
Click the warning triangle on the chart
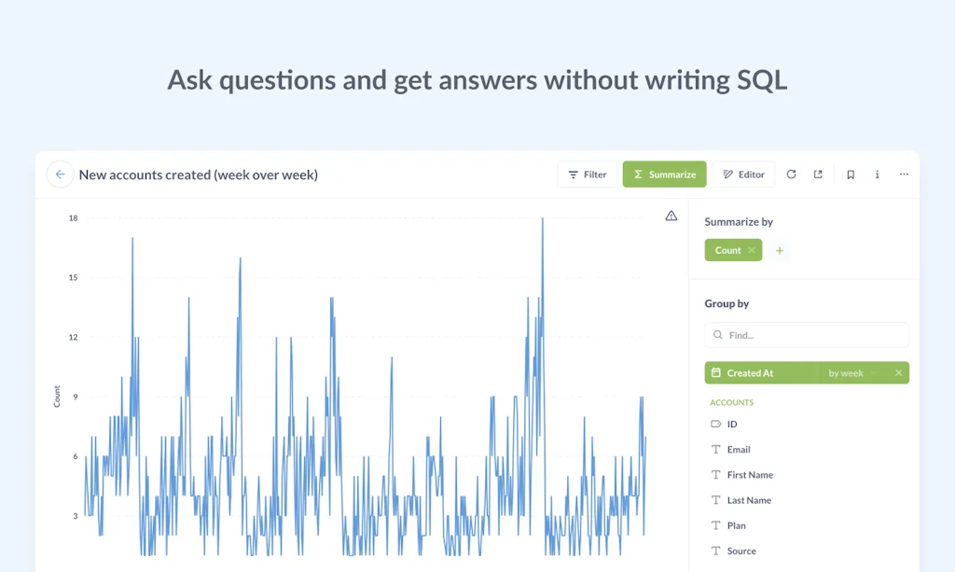(671, 216)
